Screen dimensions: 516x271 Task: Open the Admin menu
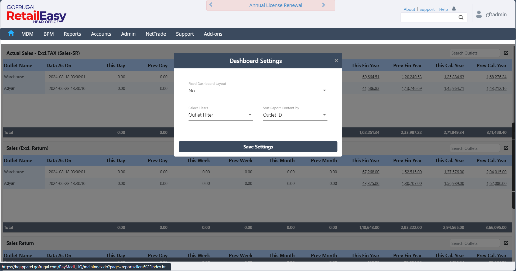pyautogui.click(x=128, y=34)
